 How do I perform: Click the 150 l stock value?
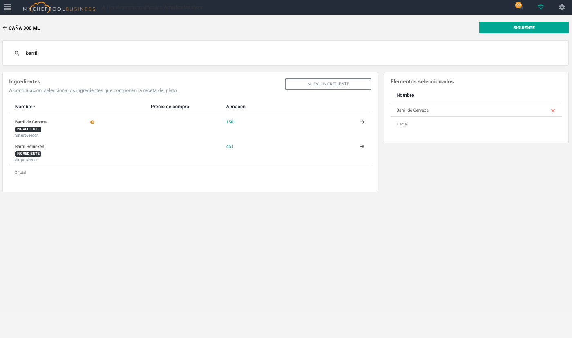(x=230, y=122)
